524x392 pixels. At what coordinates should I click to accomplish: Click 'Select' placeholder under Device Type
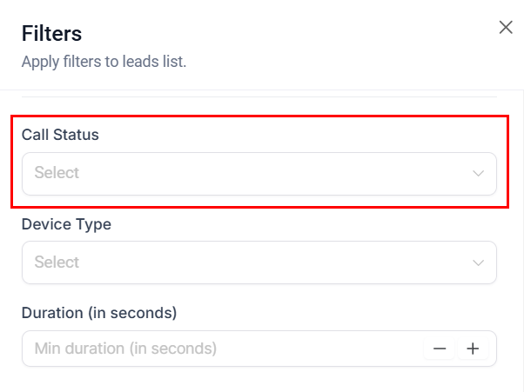pyautogui.click(x=57, y=262)
